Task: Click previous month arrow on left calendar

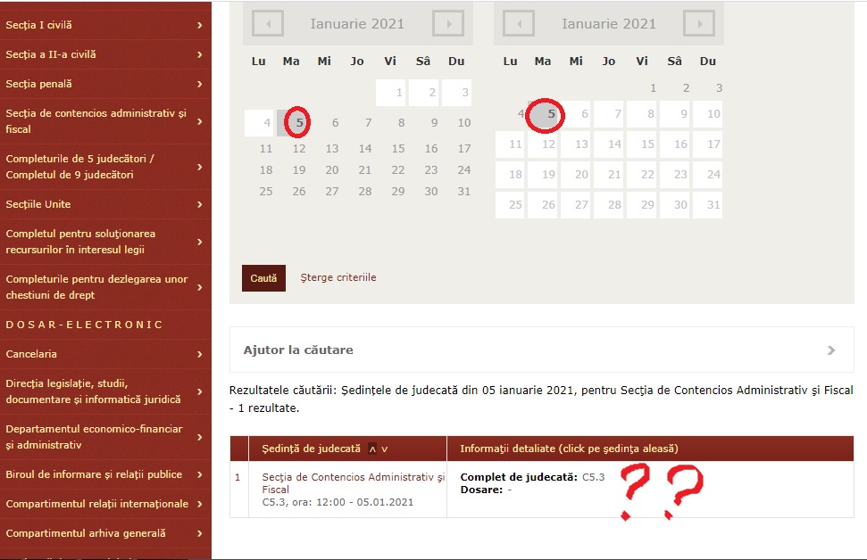Action: click(x=268, y=24)
